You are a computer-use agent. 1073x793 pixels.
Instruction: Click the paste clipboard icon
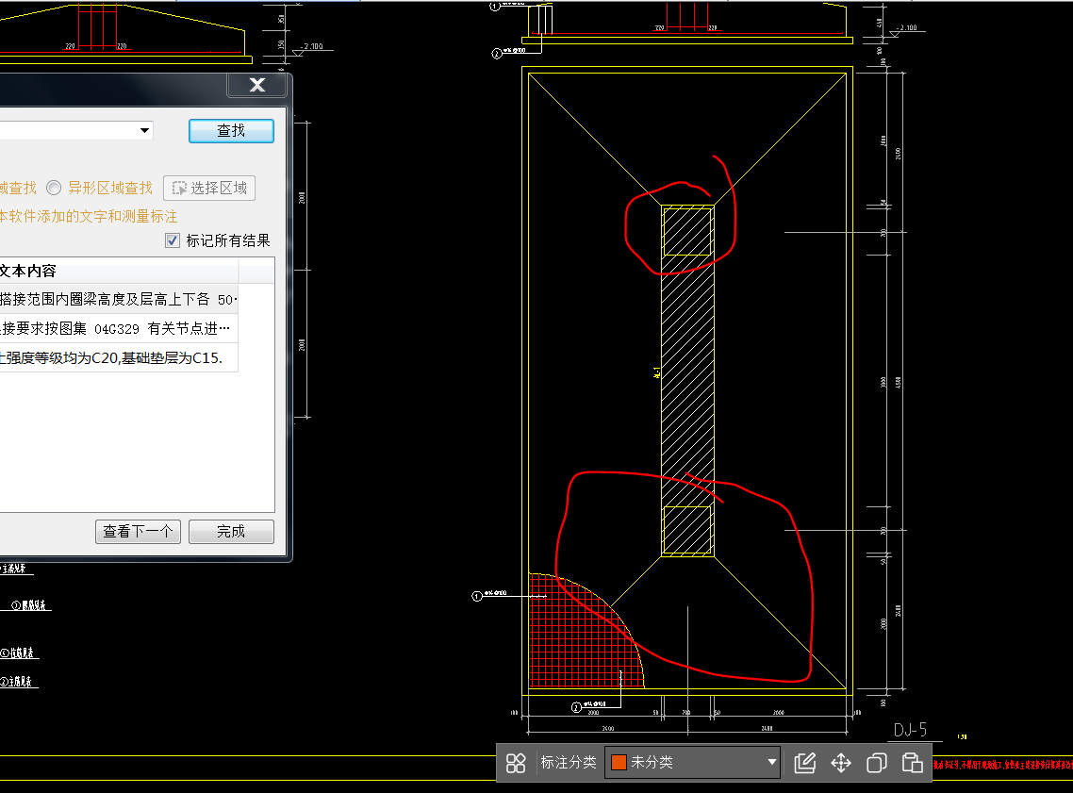pyautogui.click(x=912, y=763)
